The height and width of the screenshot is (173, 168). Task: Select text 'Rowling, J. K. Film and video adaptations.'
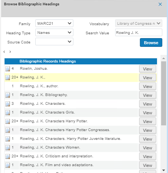coord(57,165)
